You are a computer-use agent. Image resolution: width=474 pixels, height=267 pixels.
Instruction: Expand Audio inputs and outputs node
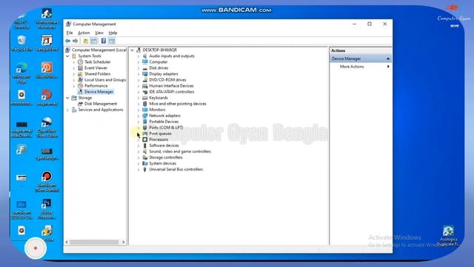pyautogui.click(x=138, y=56)
